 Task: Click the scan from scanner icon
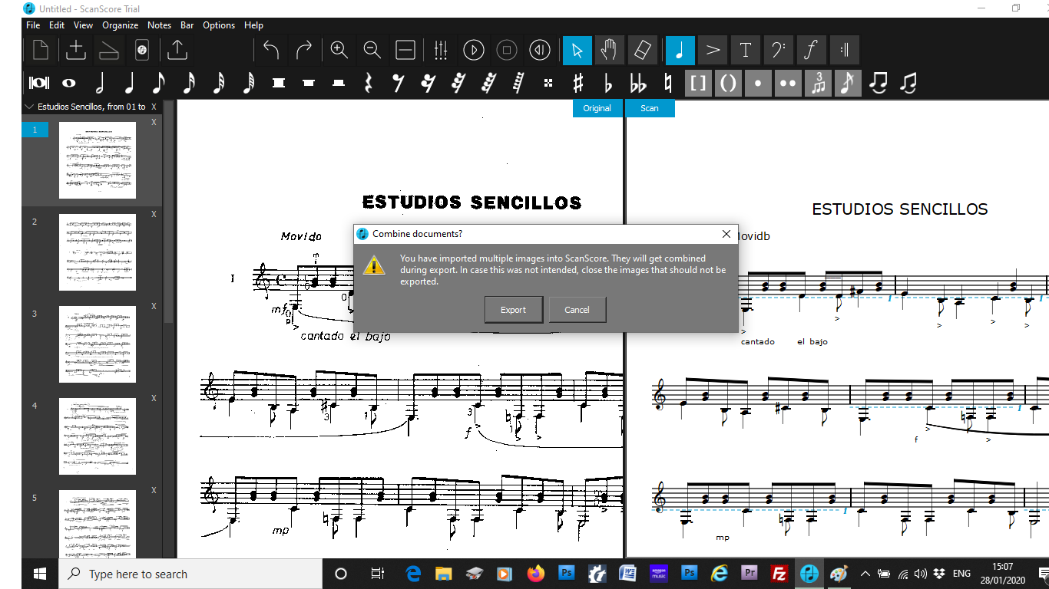pyautogui.click(x=109, y=51)
